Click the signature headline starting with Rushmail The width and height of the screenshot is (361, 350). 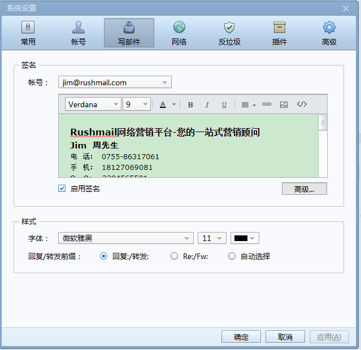(165, 132)
